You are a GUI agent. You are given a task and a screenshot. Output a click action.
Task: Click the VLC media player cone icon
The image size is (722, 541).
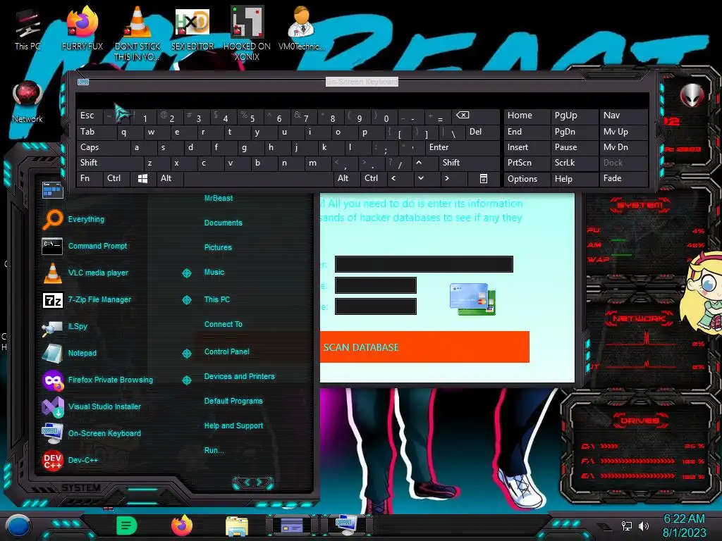click(52, 273)
